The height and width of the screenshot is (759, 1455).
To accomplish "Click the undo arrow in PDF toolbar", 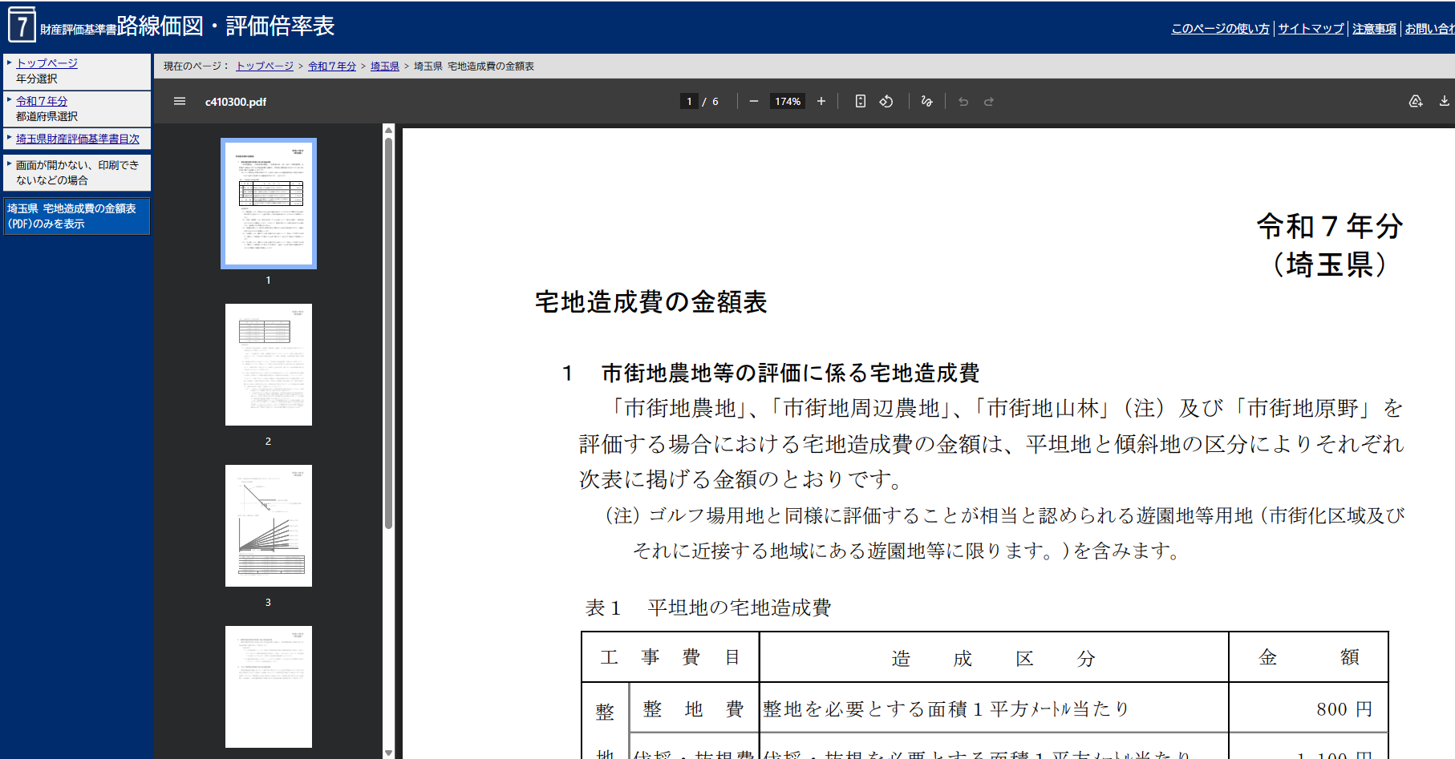I will 963,102.
